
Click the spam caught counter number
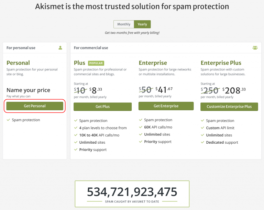(132, 192)
